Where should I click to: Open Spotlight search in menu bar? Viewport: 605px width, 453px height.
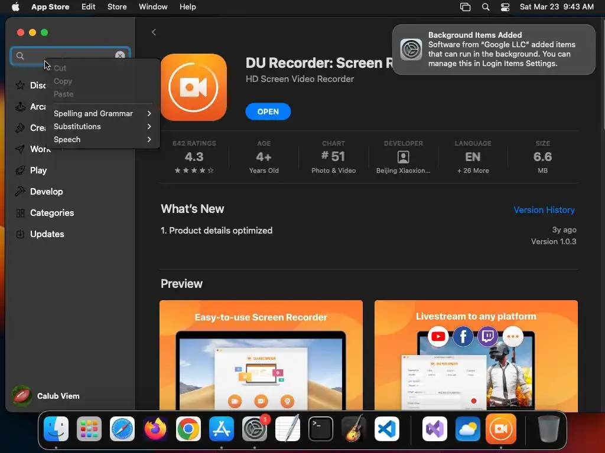pos(486,7)
